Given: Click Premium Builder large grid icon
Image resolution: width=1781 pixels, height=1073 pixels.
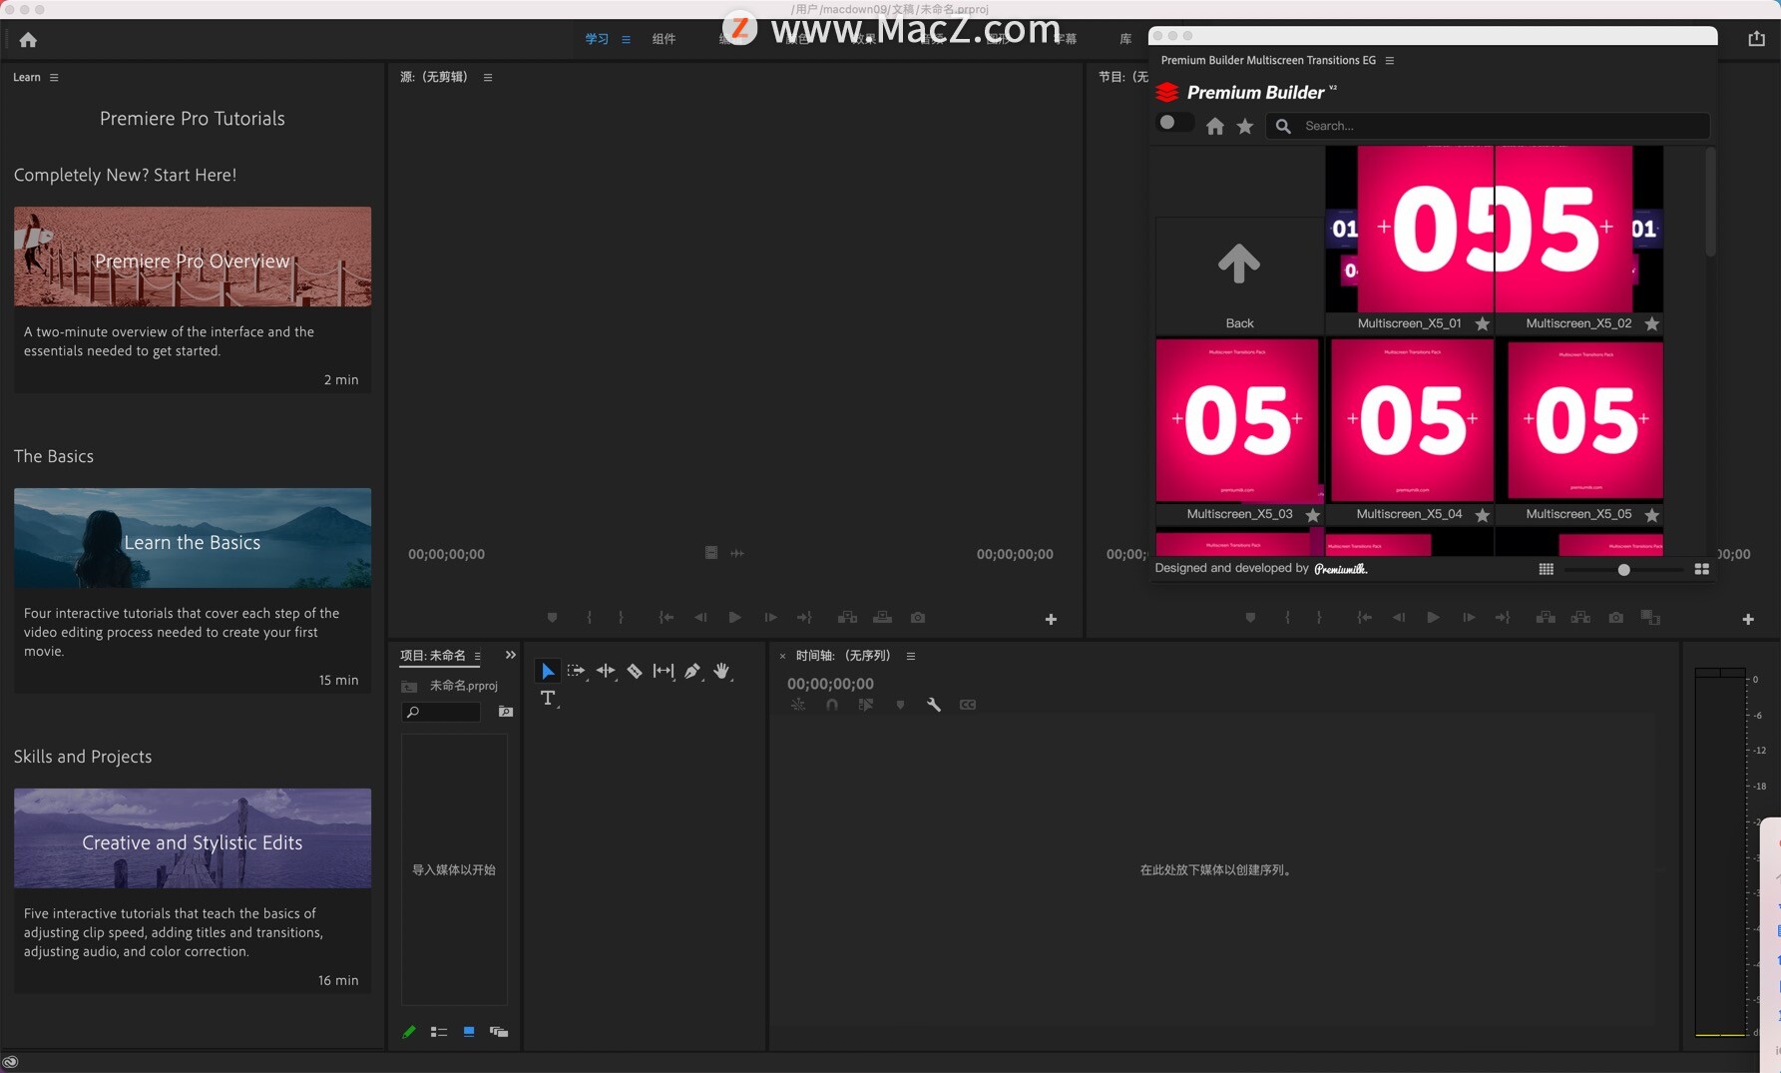Looking at the screenshot, I should coord(1702,569).
